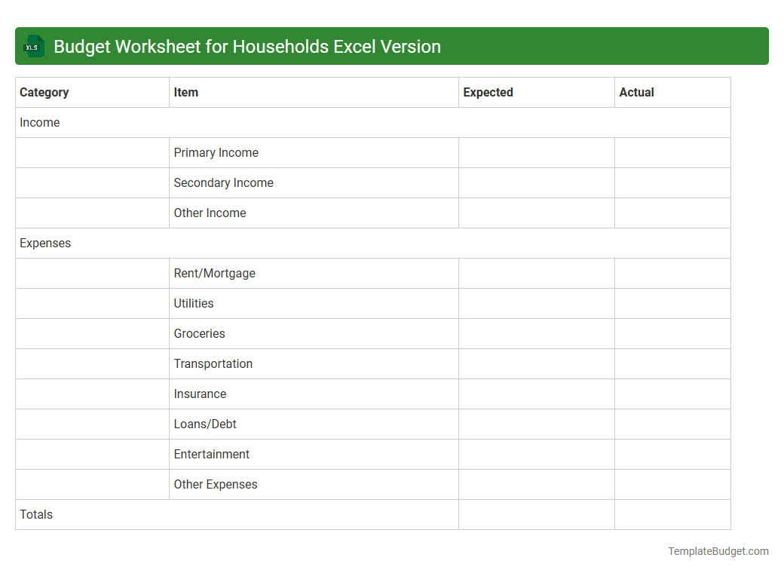Select the Category column header

click(x=44, y=92)
